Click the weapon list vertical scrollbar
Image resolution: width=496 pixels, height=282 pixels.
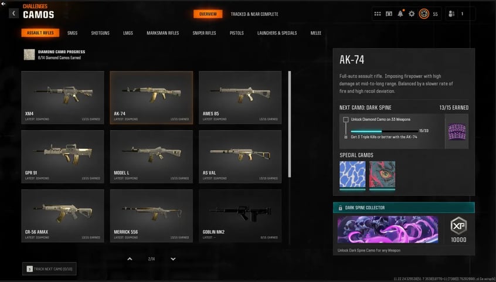click(290, 124)
